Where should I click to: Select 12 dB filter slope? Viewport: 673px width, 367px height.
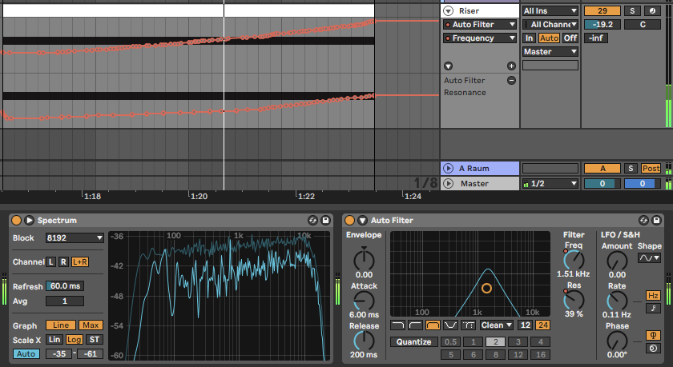[526, 325]
